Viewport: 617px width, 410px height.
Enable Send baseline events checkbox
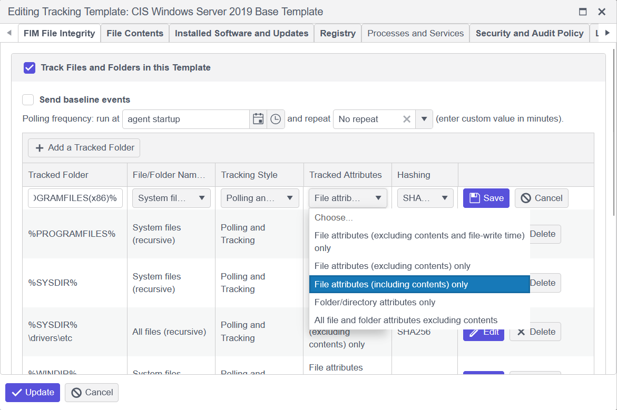coord(28,99)
